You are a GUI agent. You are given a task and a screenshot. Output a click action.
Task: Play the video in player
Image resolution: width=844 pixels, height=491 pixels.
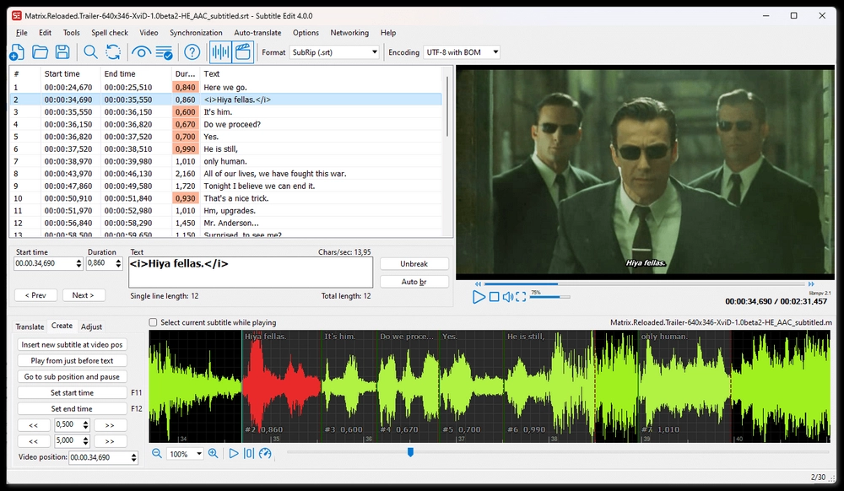(x=479, y=297)
